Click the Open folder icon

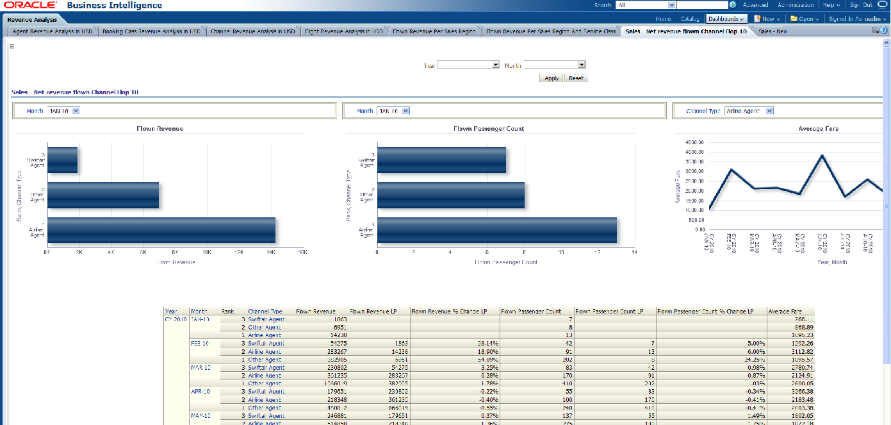[794, 19]
